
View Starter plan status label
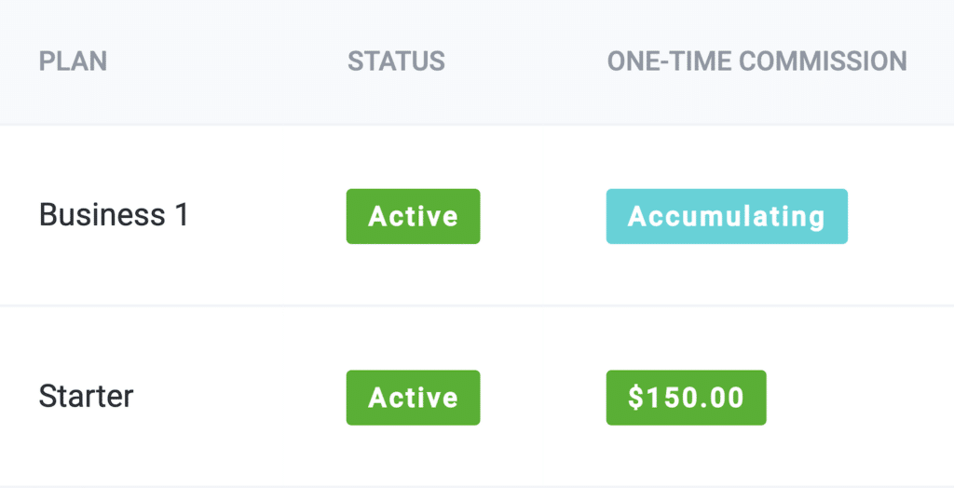pos(413,398)
